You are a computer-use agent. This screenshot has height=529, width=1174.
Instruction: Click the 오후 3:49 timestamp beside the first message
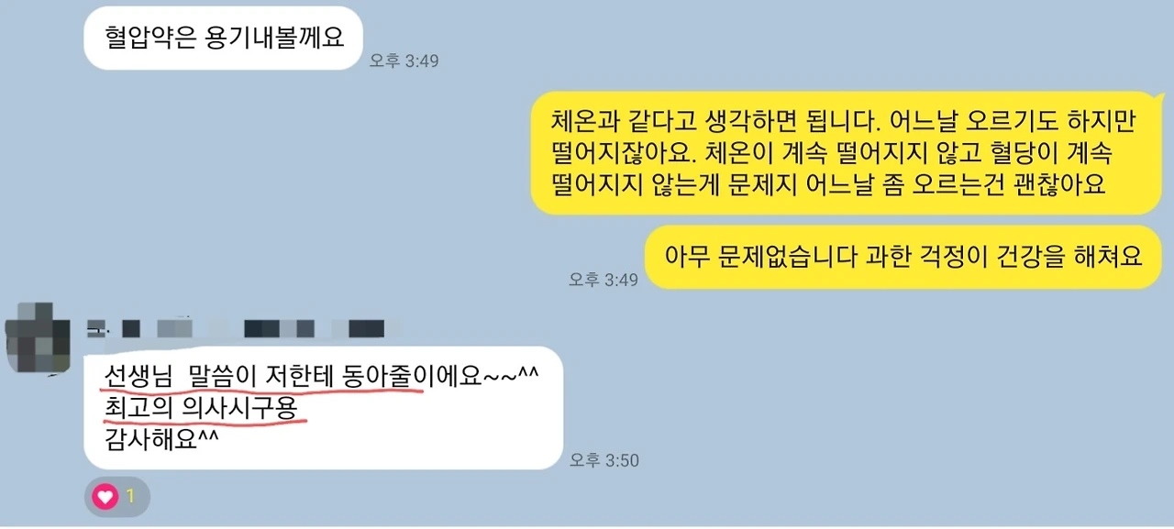point(404,61)
